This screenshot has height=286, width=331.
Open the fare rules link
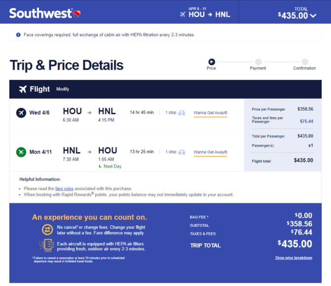click(64, 189)
